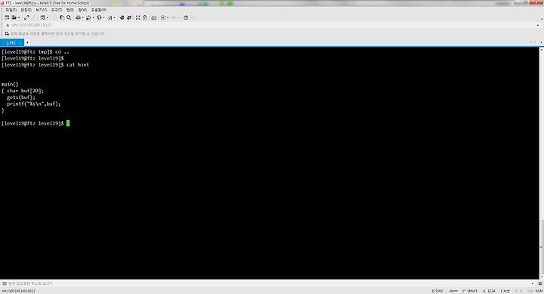This screenshot has height=294, width=544.
Task: Click the vertical scrollbar thumb
Action: (x=542, y=246)
